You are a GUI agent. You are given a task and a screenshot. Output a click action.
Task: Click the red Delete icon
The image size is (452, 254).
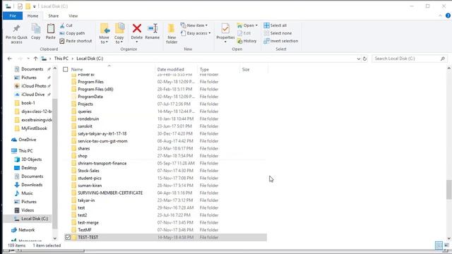[136, 28]
